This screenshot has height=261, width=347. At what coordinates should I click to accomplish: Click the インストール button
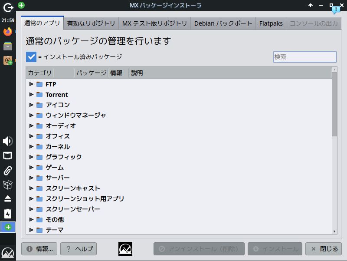tap(275, 249)
